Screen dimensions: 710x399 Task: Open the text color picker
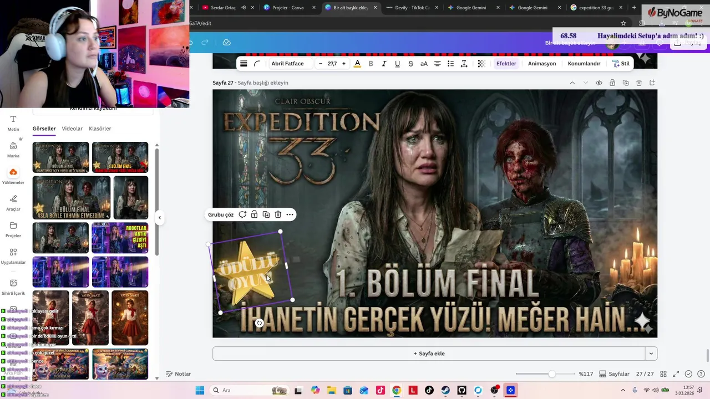(x=357, y=64)
